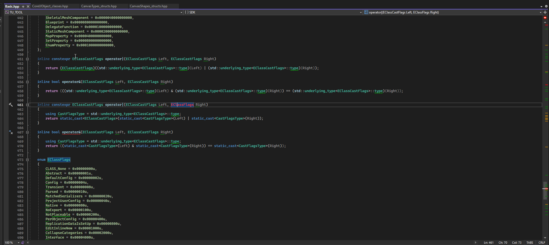The image size is (549, 245).
Task: Click the bool keyword on line 456
Action: 56,82
